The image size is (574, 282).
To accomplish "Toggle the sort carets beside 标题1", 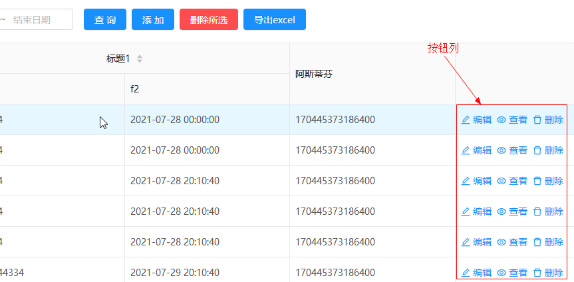I will click(140, 59).
